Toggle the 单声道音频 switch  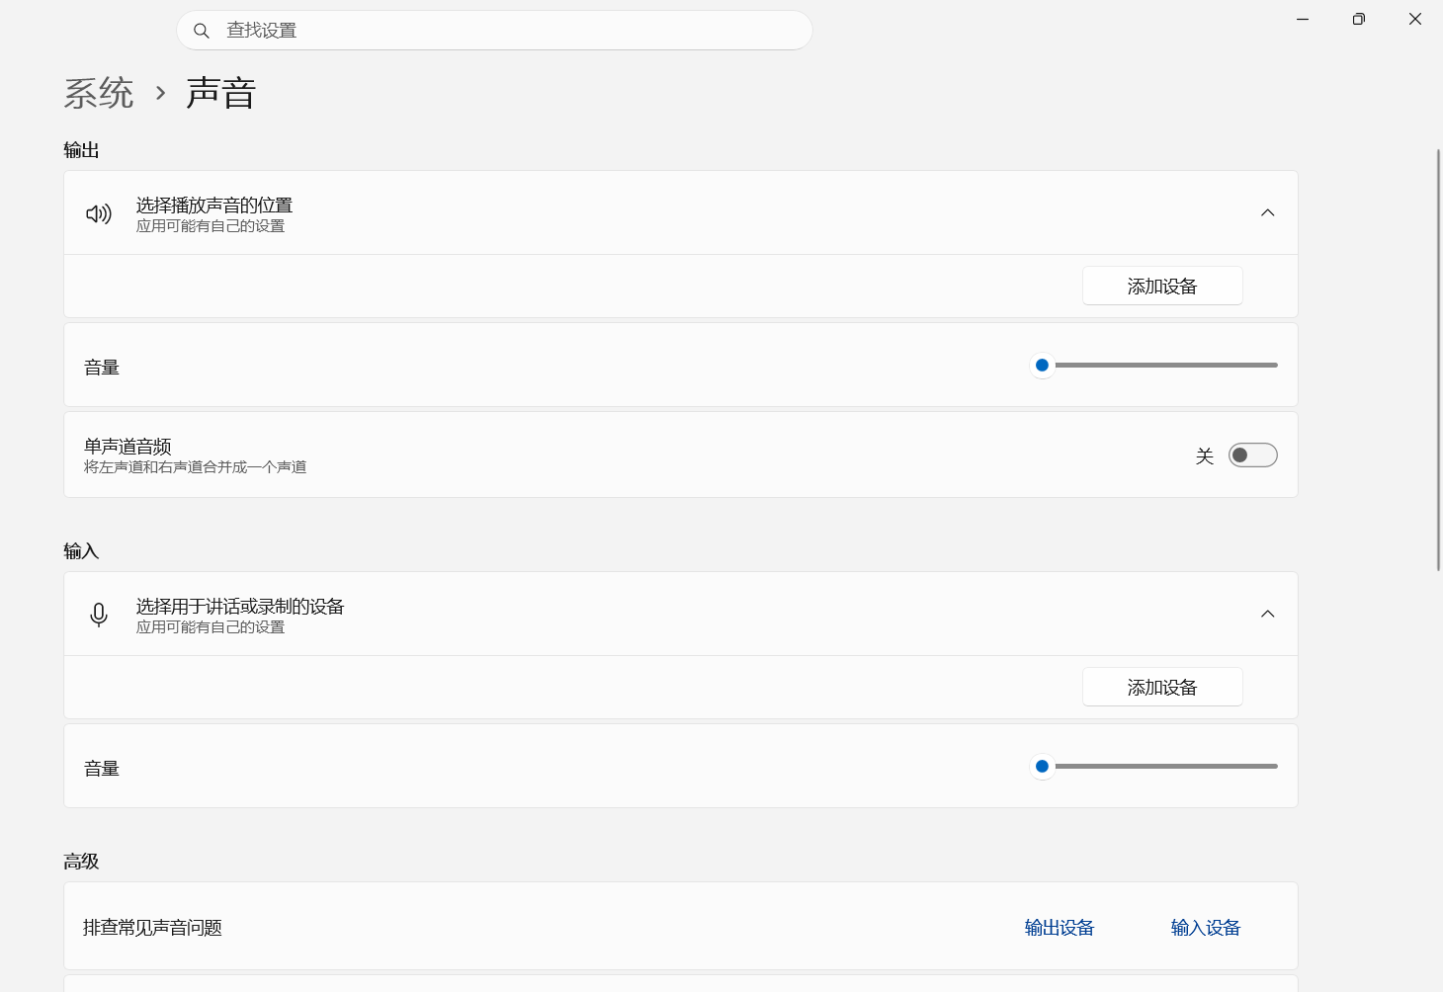[1252, 455]
